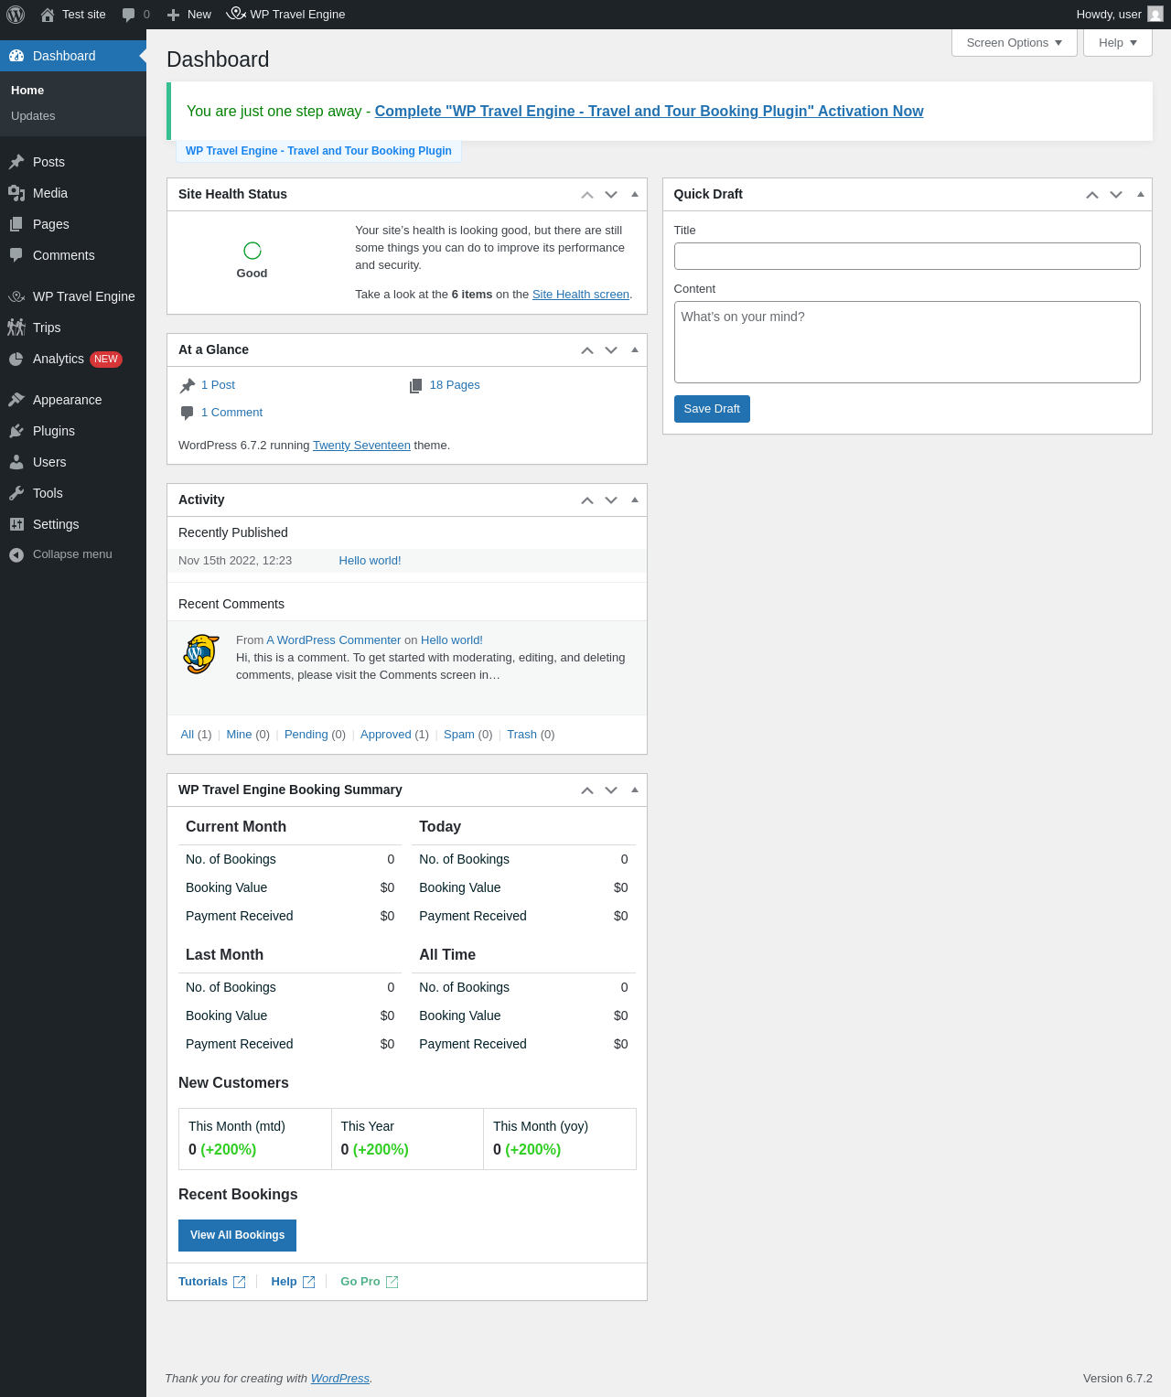
Task: Filter comments by Pending
Action: [306, 735]
